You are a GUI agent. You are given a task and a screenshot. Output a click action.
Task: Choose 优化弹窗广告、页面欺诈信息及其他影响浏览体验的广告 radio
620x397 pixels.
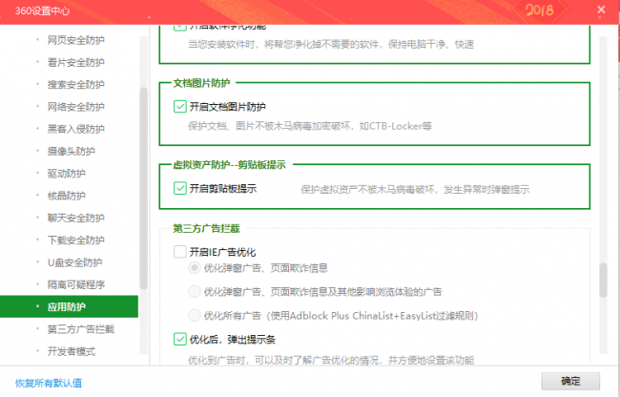point(195,291)
